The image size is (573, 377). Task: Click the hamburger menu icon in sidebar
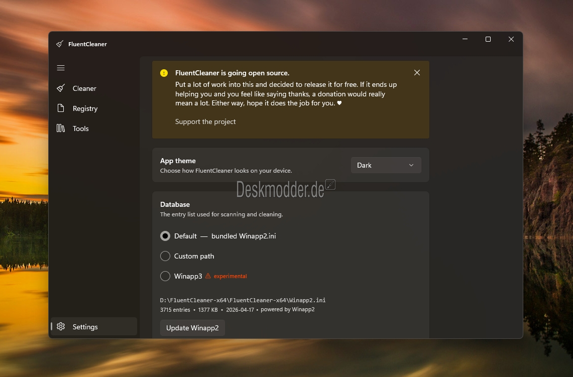61,68
